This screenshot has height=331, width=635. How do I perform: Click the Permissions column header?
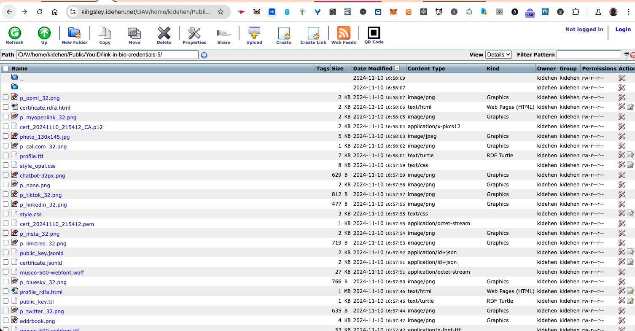599,68
